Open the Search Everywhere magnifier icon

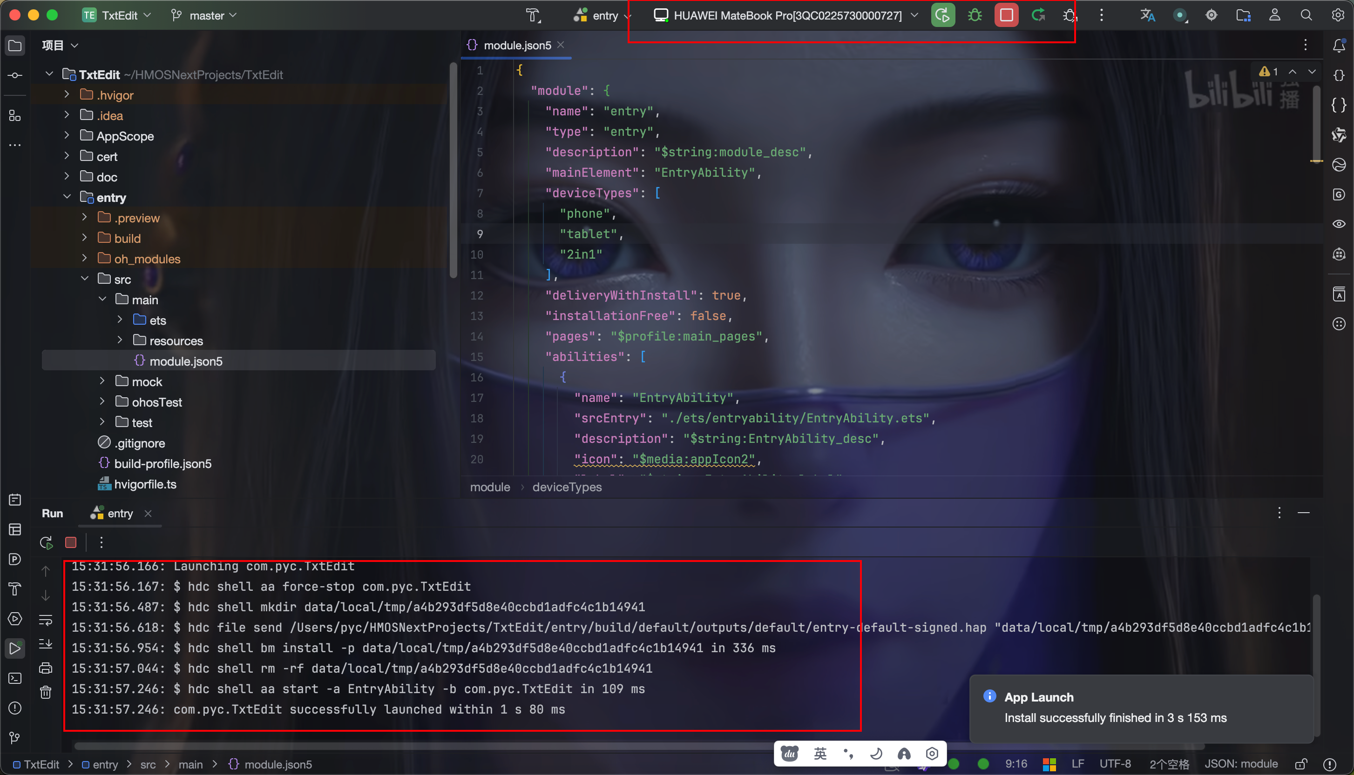[x=1306, y=15]
